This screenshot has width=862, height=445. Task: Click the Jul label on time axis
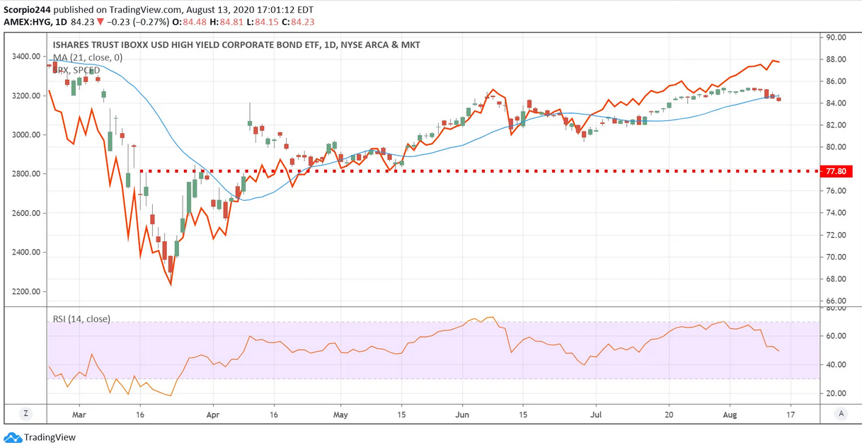[596, 415]
